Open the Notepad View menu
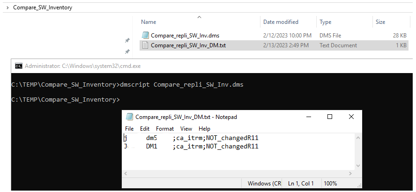Screen dimensions: 416x192 pos(186,128)
